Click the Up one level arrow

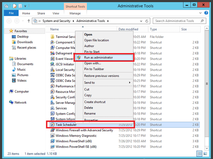click(29, 21)
